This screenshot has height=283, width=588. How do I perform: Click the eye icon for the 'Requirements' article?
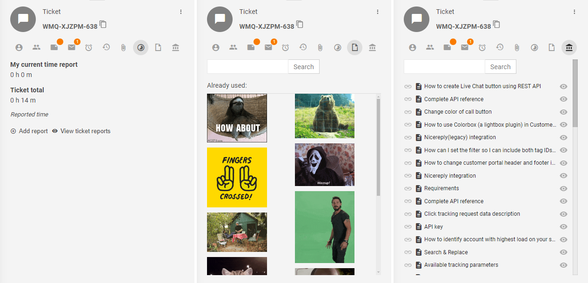(x=563, y=188)
